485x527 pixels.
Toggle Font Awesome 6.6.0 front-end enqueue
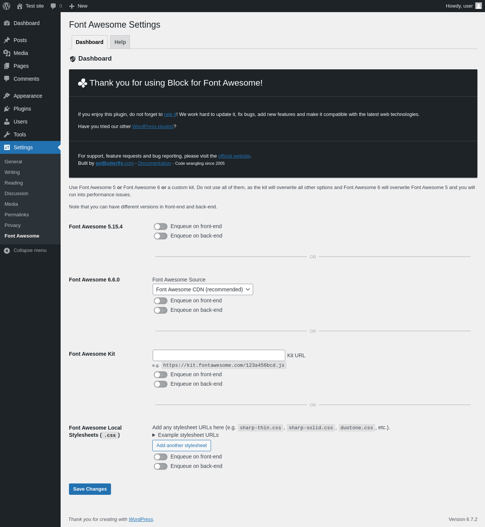161,301
